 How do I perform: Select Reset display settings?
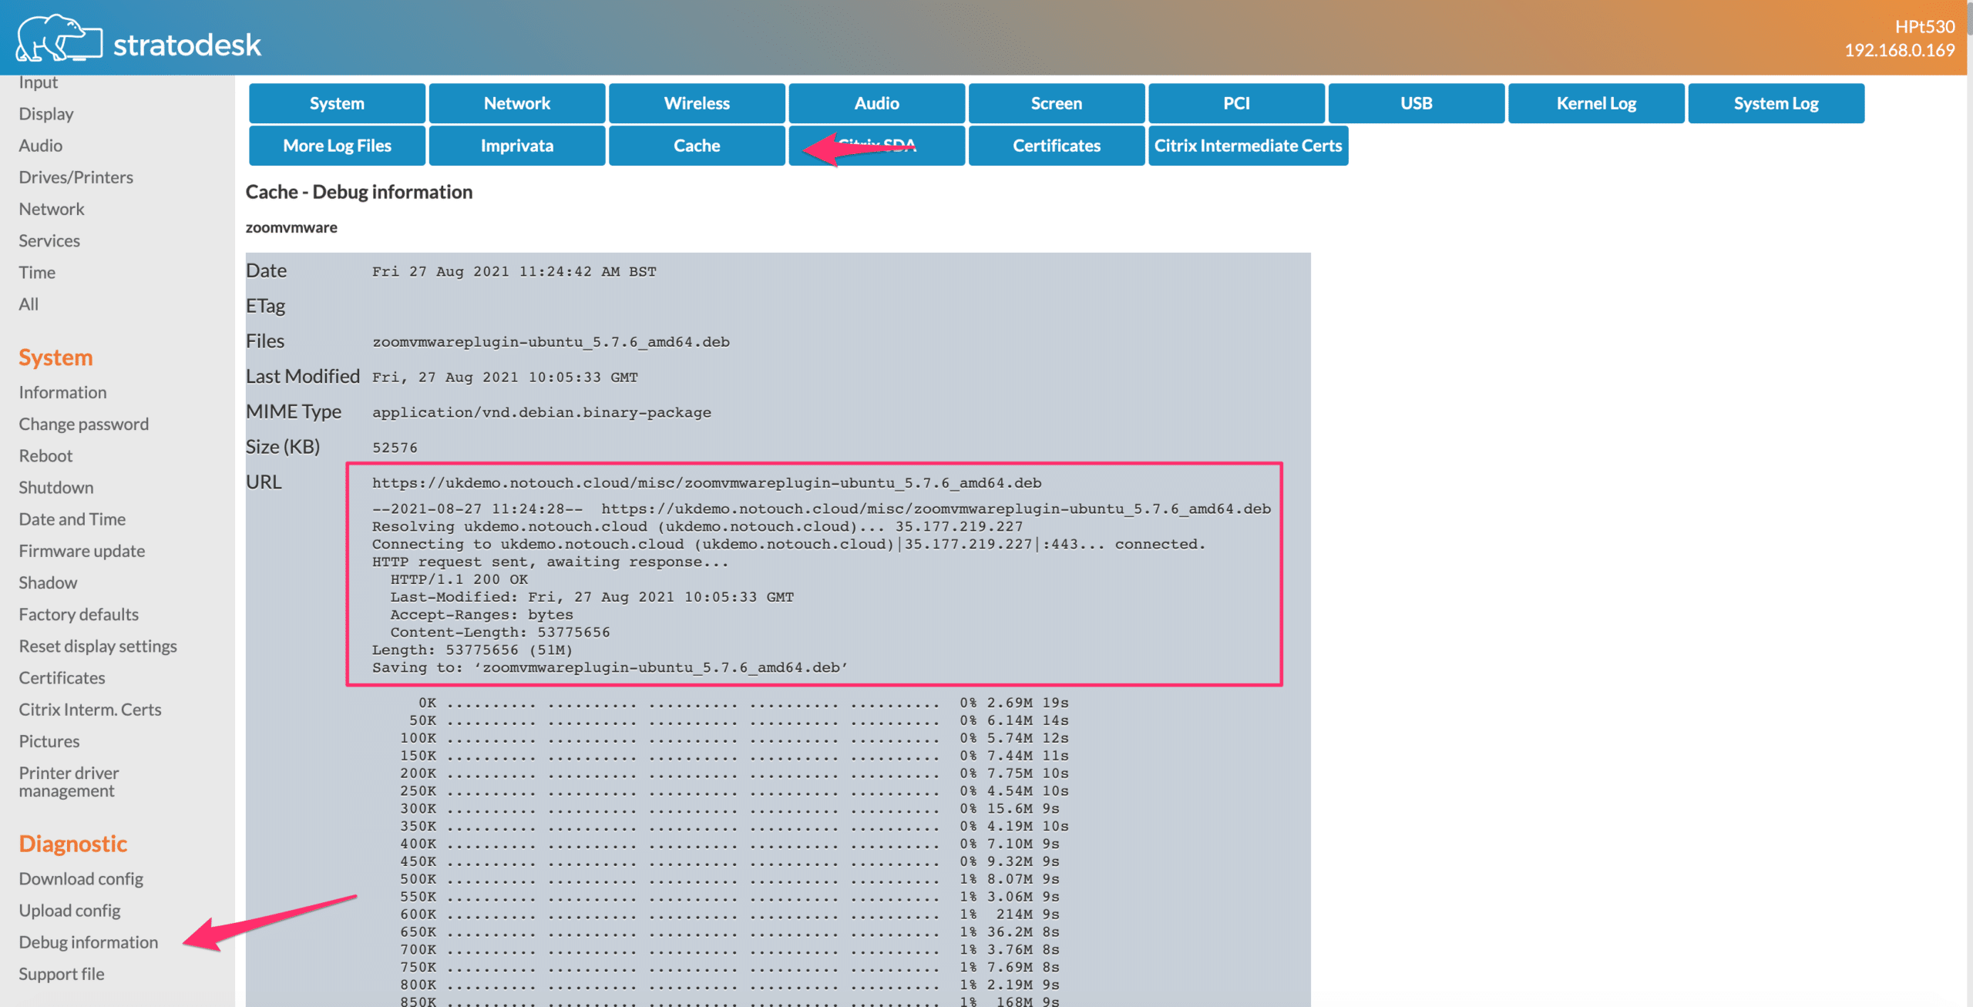tap(98, 646)
